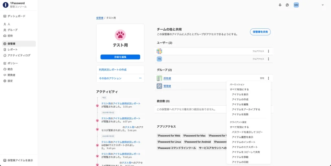Click the large paw vault icon
The height and width of the screenshot is (166, 331).
(x=120, y=34)
